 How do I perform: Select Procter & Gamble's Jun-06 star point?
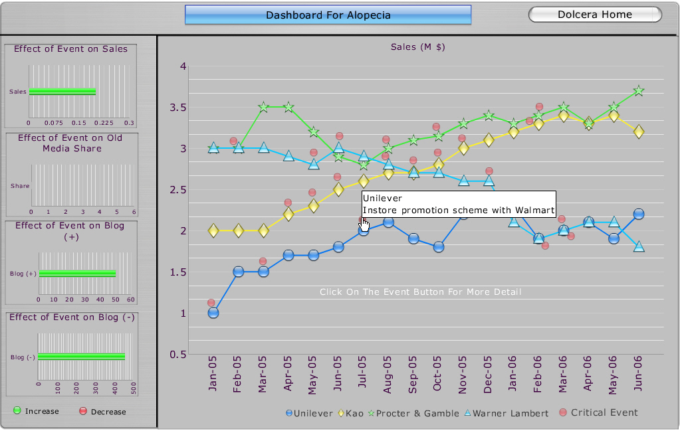(639, 90)
